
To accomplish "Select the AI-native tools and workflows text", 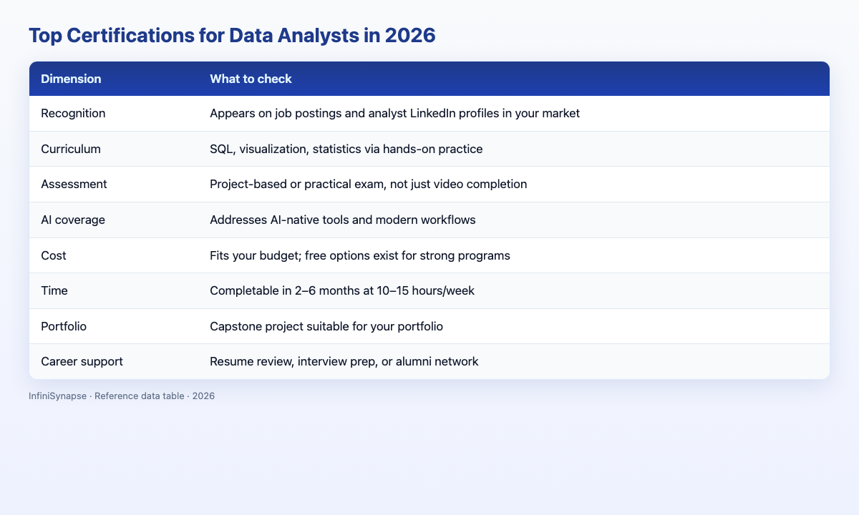I will point(343,220).
